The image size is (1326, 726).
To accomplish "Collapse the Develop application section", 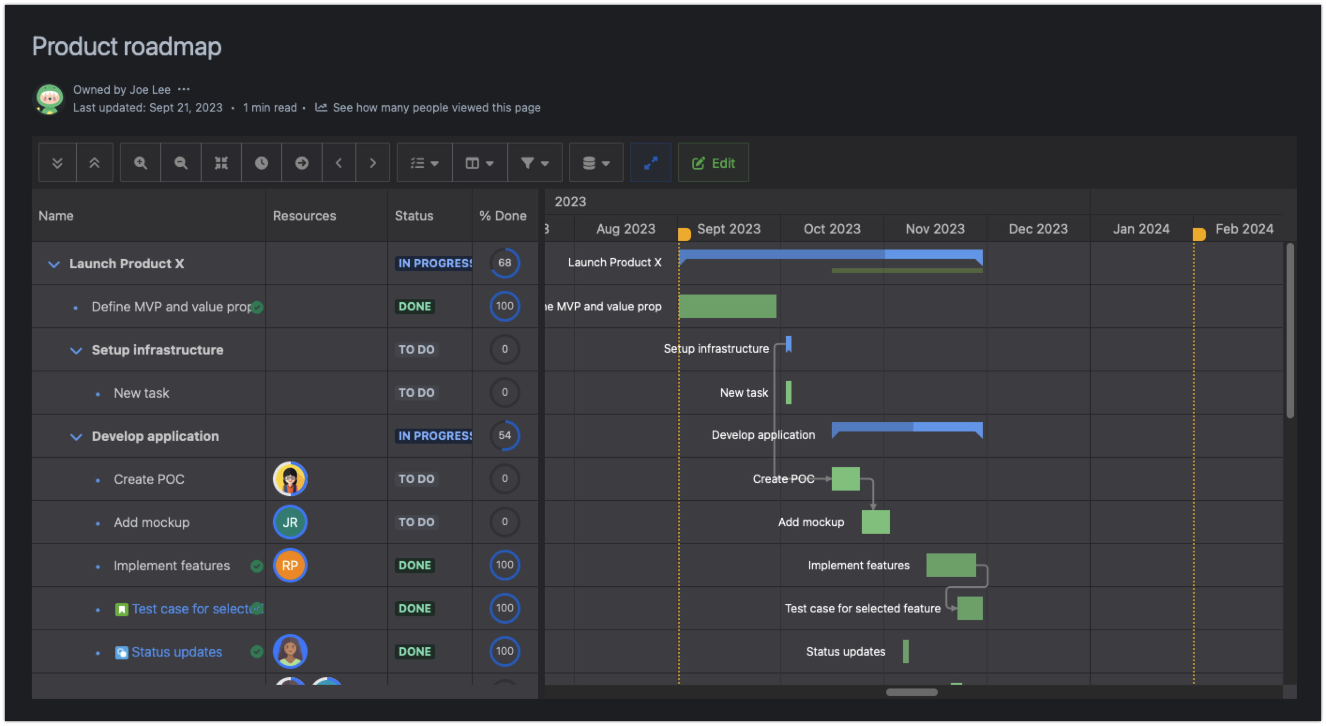I will [x=75, y=437].
